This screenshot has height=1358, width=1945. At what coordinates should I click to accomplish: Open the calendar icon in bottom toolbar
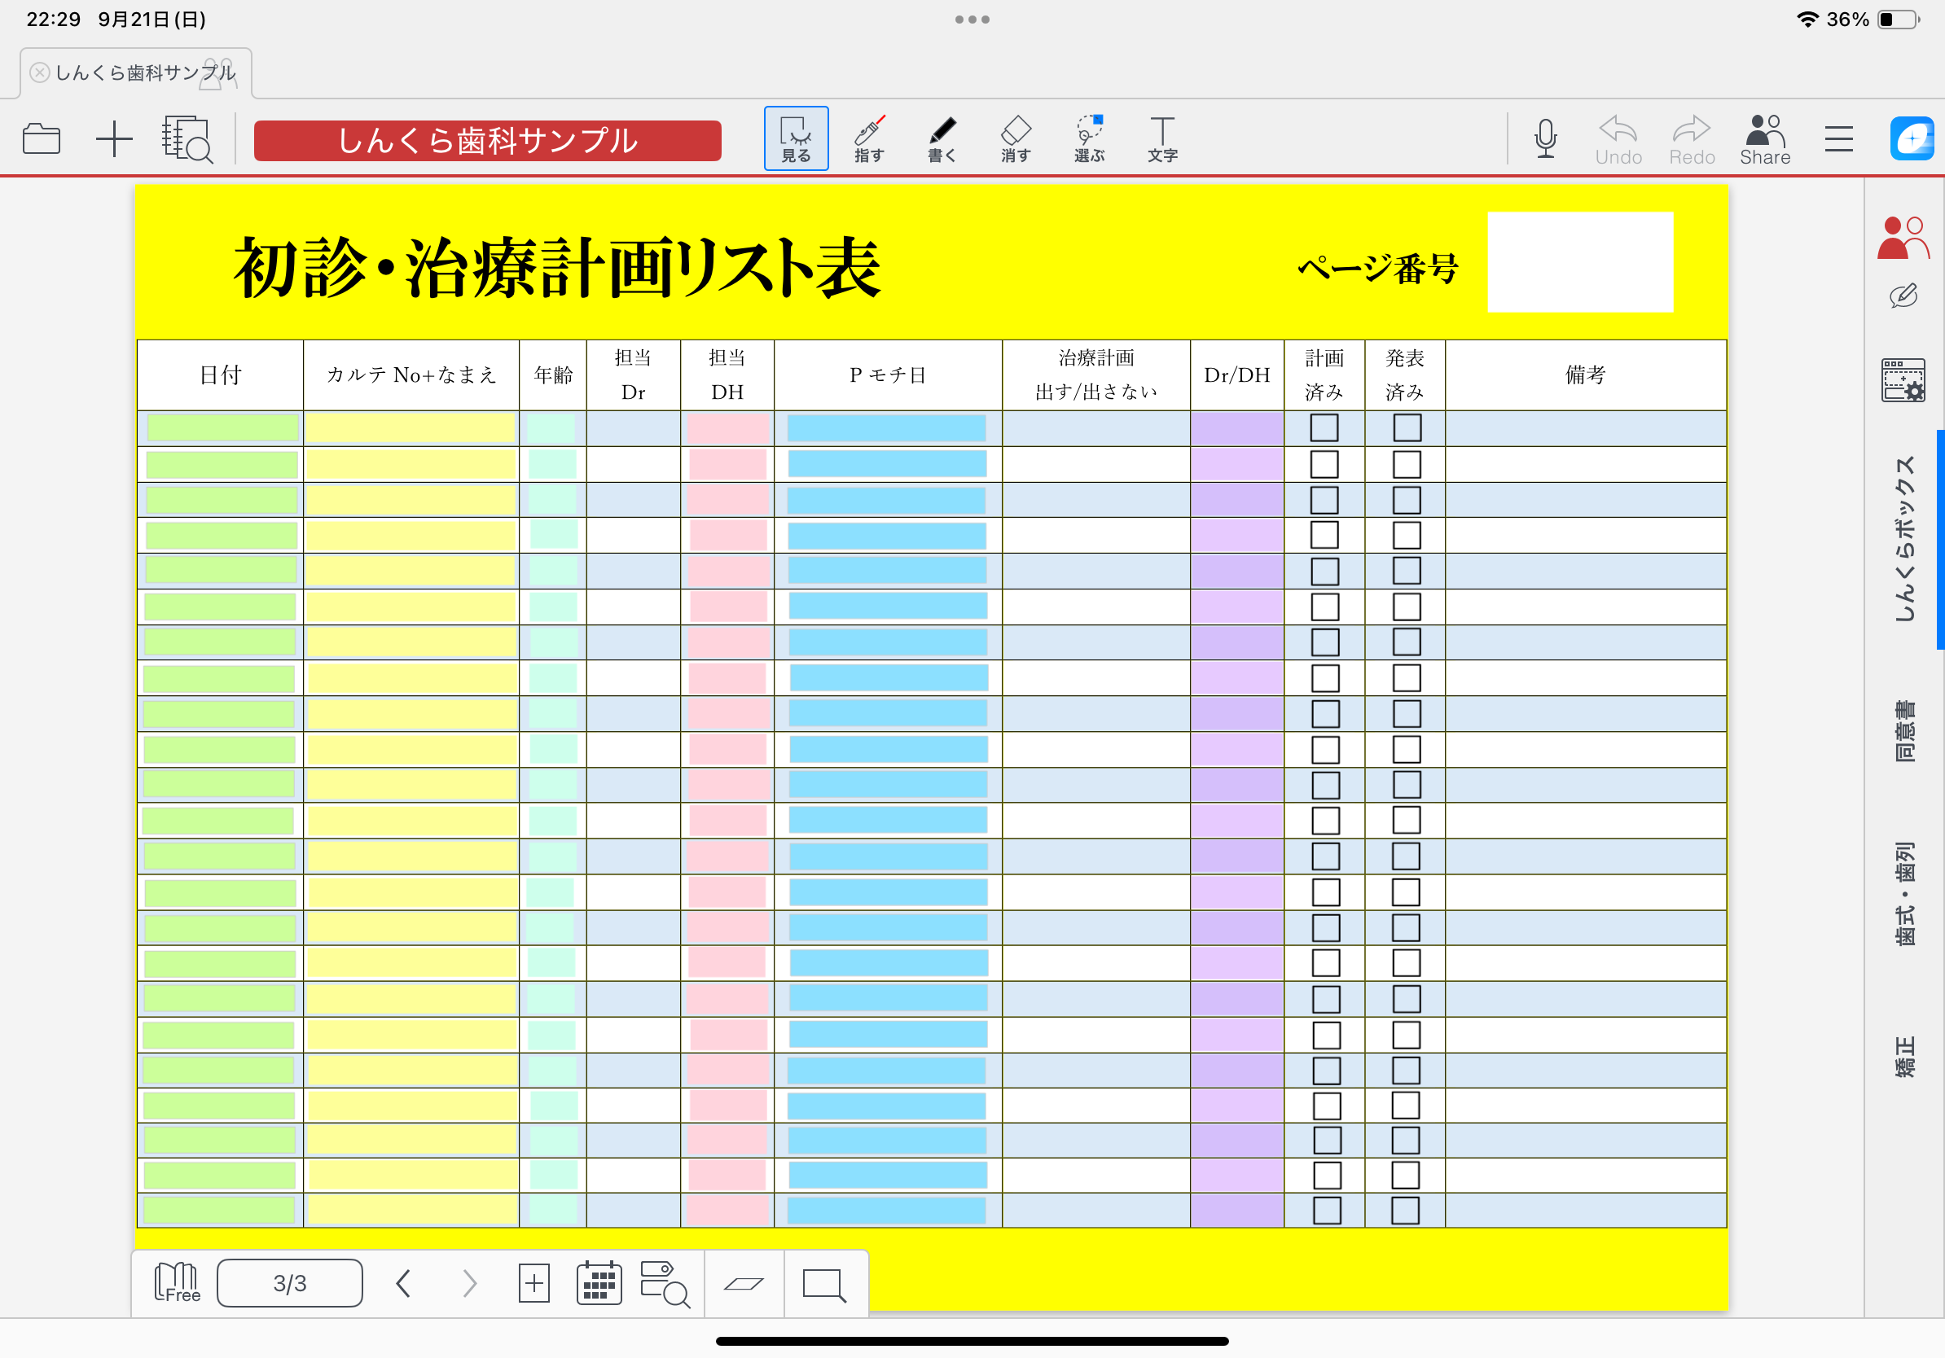click(599, 1283)
